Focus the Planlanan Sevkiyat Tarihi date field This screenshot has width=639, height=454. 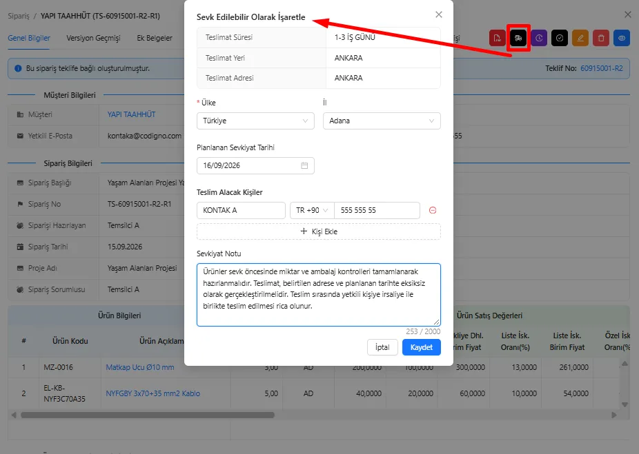255,165
